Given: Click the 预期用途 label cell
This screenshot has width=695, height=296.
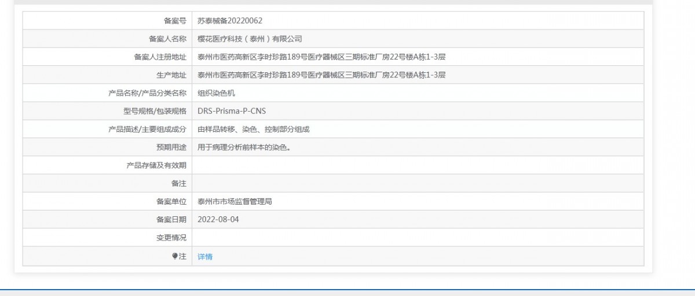Looking at the screenshot, I should (x=107, y=147).
